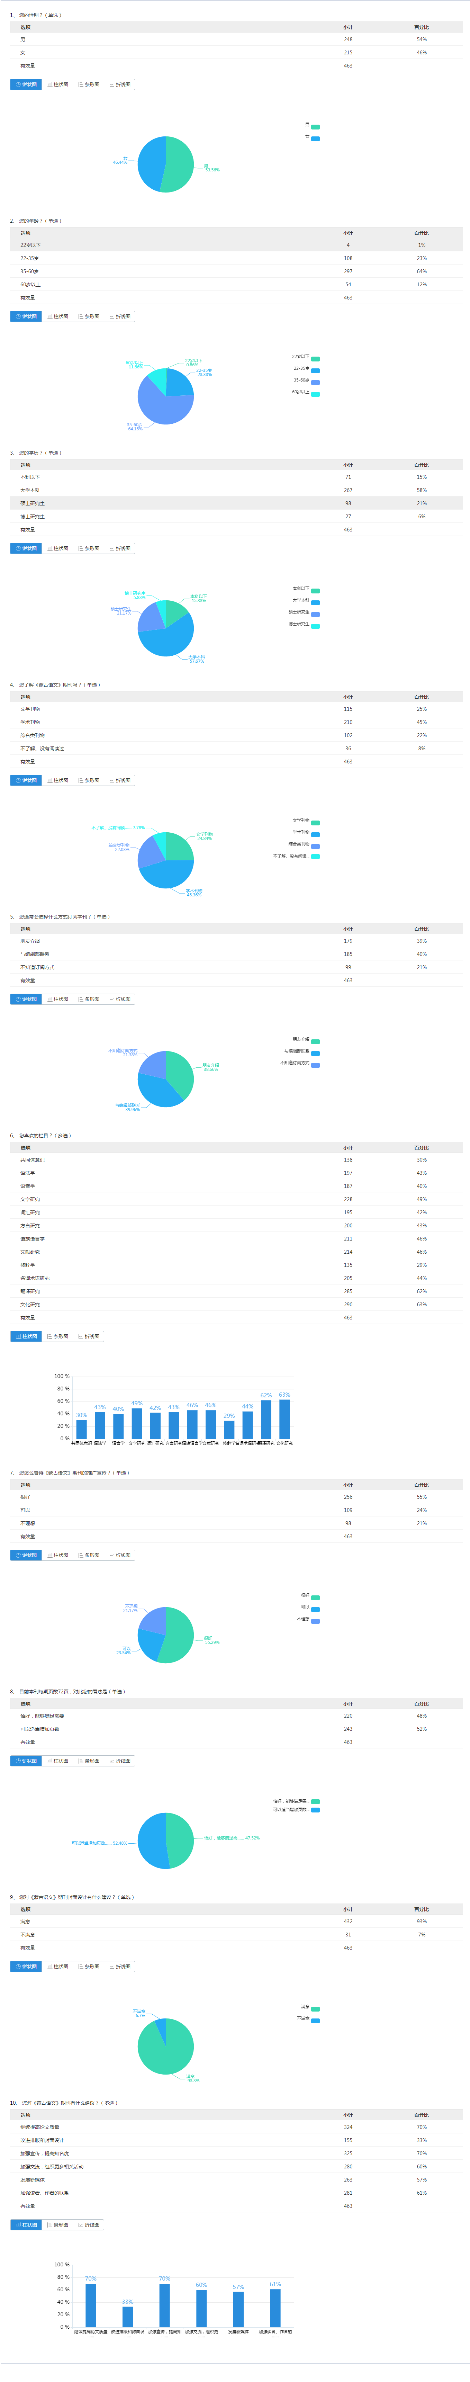
Task: Select 柱状图 for question 7 promotion chart
Action: click(x=57, y=1555)
